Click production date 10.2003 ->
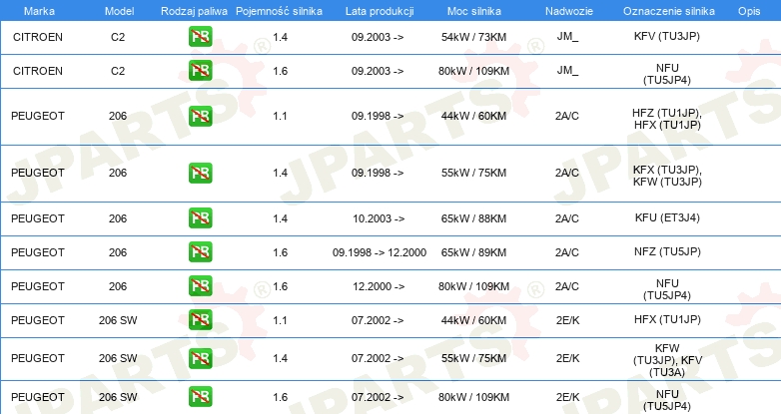 tap(379, 218)
